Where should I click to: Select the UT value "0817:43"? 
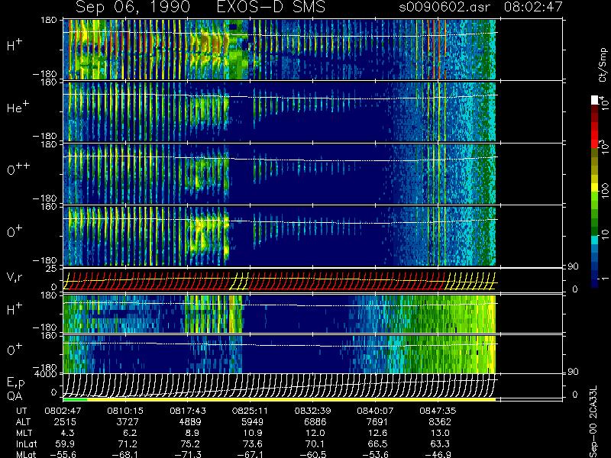(188, 411)
